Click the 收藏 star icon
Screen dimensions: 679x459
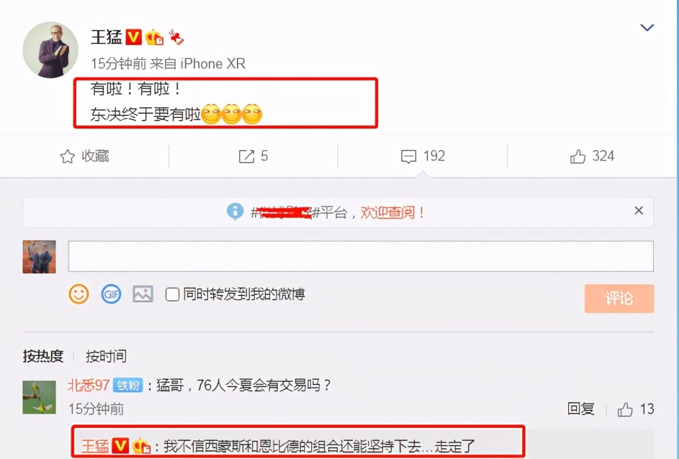point(67,156)
